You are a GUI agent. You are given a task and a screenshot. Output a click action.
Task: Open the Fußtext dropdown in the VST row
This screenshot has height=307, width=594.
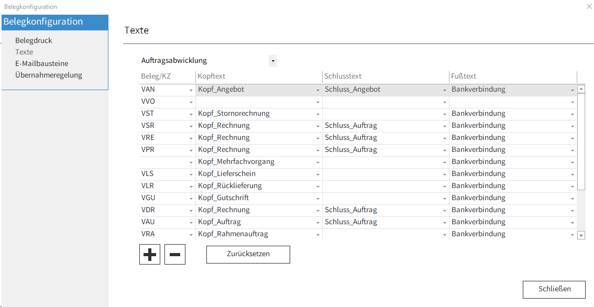click(x=571, y=113)
